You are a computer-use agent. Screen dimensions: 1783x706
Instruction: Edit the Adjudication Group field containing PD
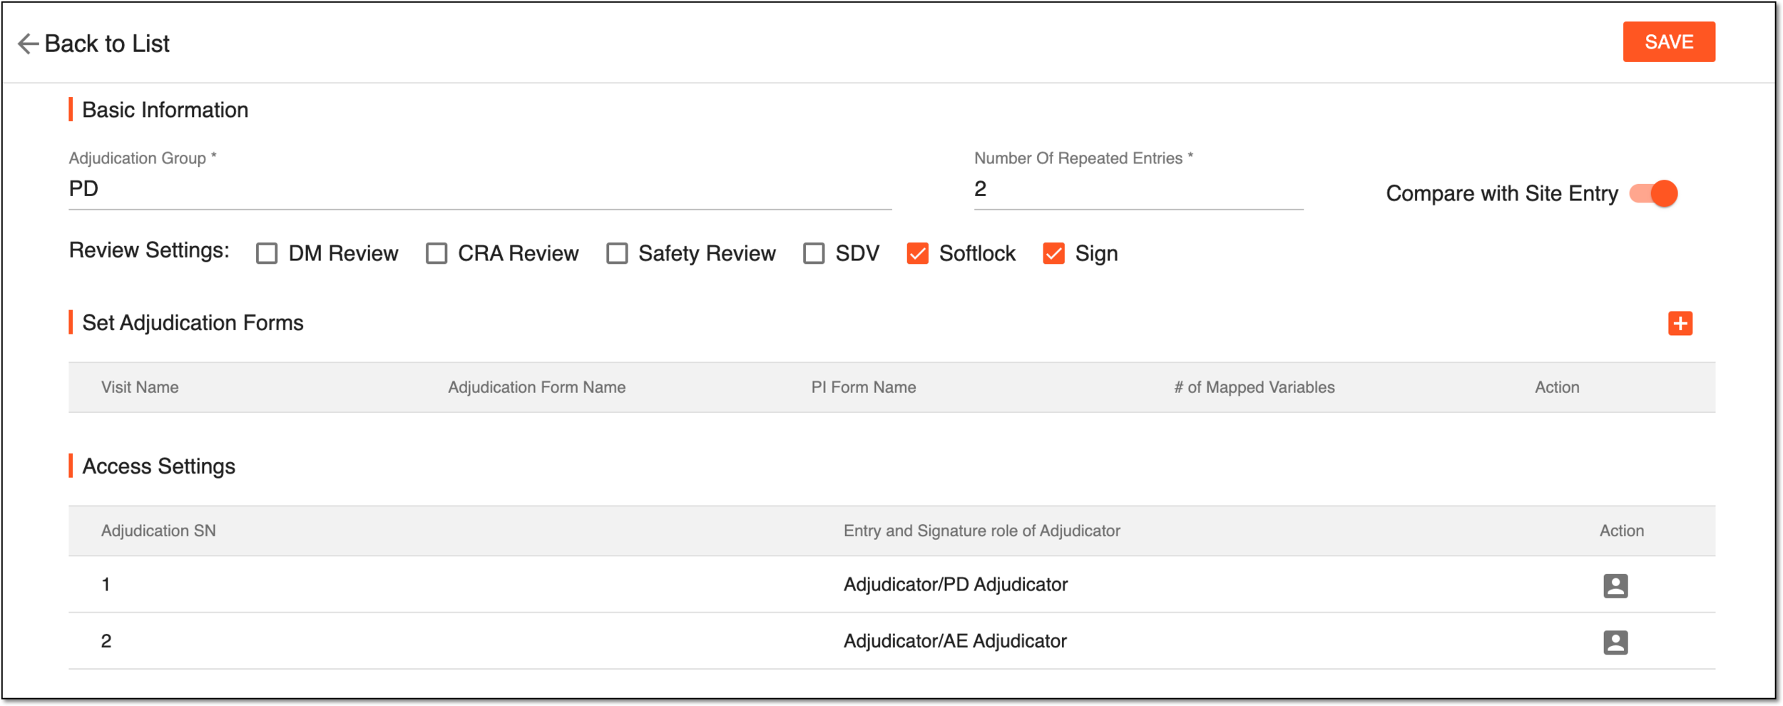pyautogui.click(x=479, y=189)
